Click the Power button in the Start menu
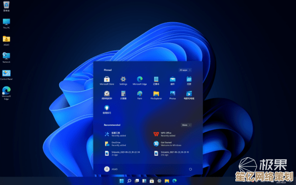 191,169
